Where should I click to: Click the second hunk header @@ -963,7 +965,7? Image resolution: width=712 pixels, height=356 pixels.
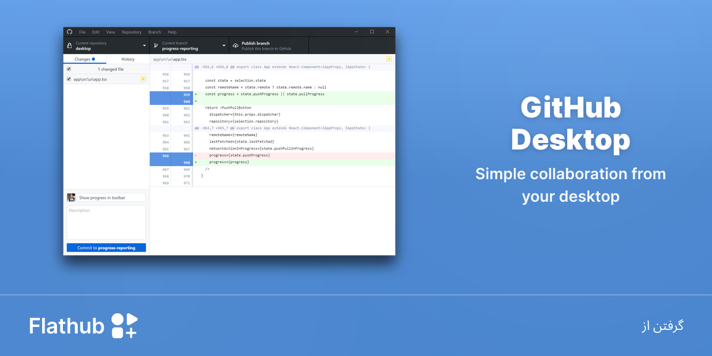pos(282,128)
